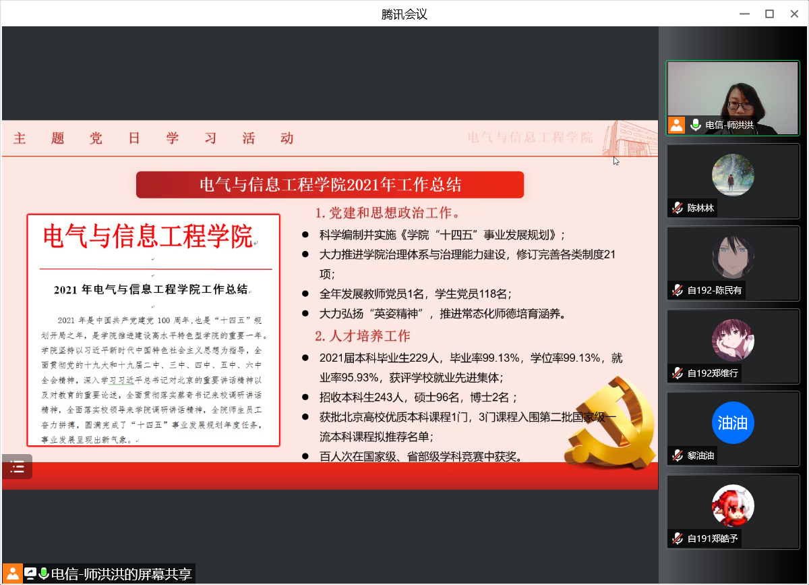
Task: Click the muted mic icon beside 自192郑维行
Action: point(677,373)
